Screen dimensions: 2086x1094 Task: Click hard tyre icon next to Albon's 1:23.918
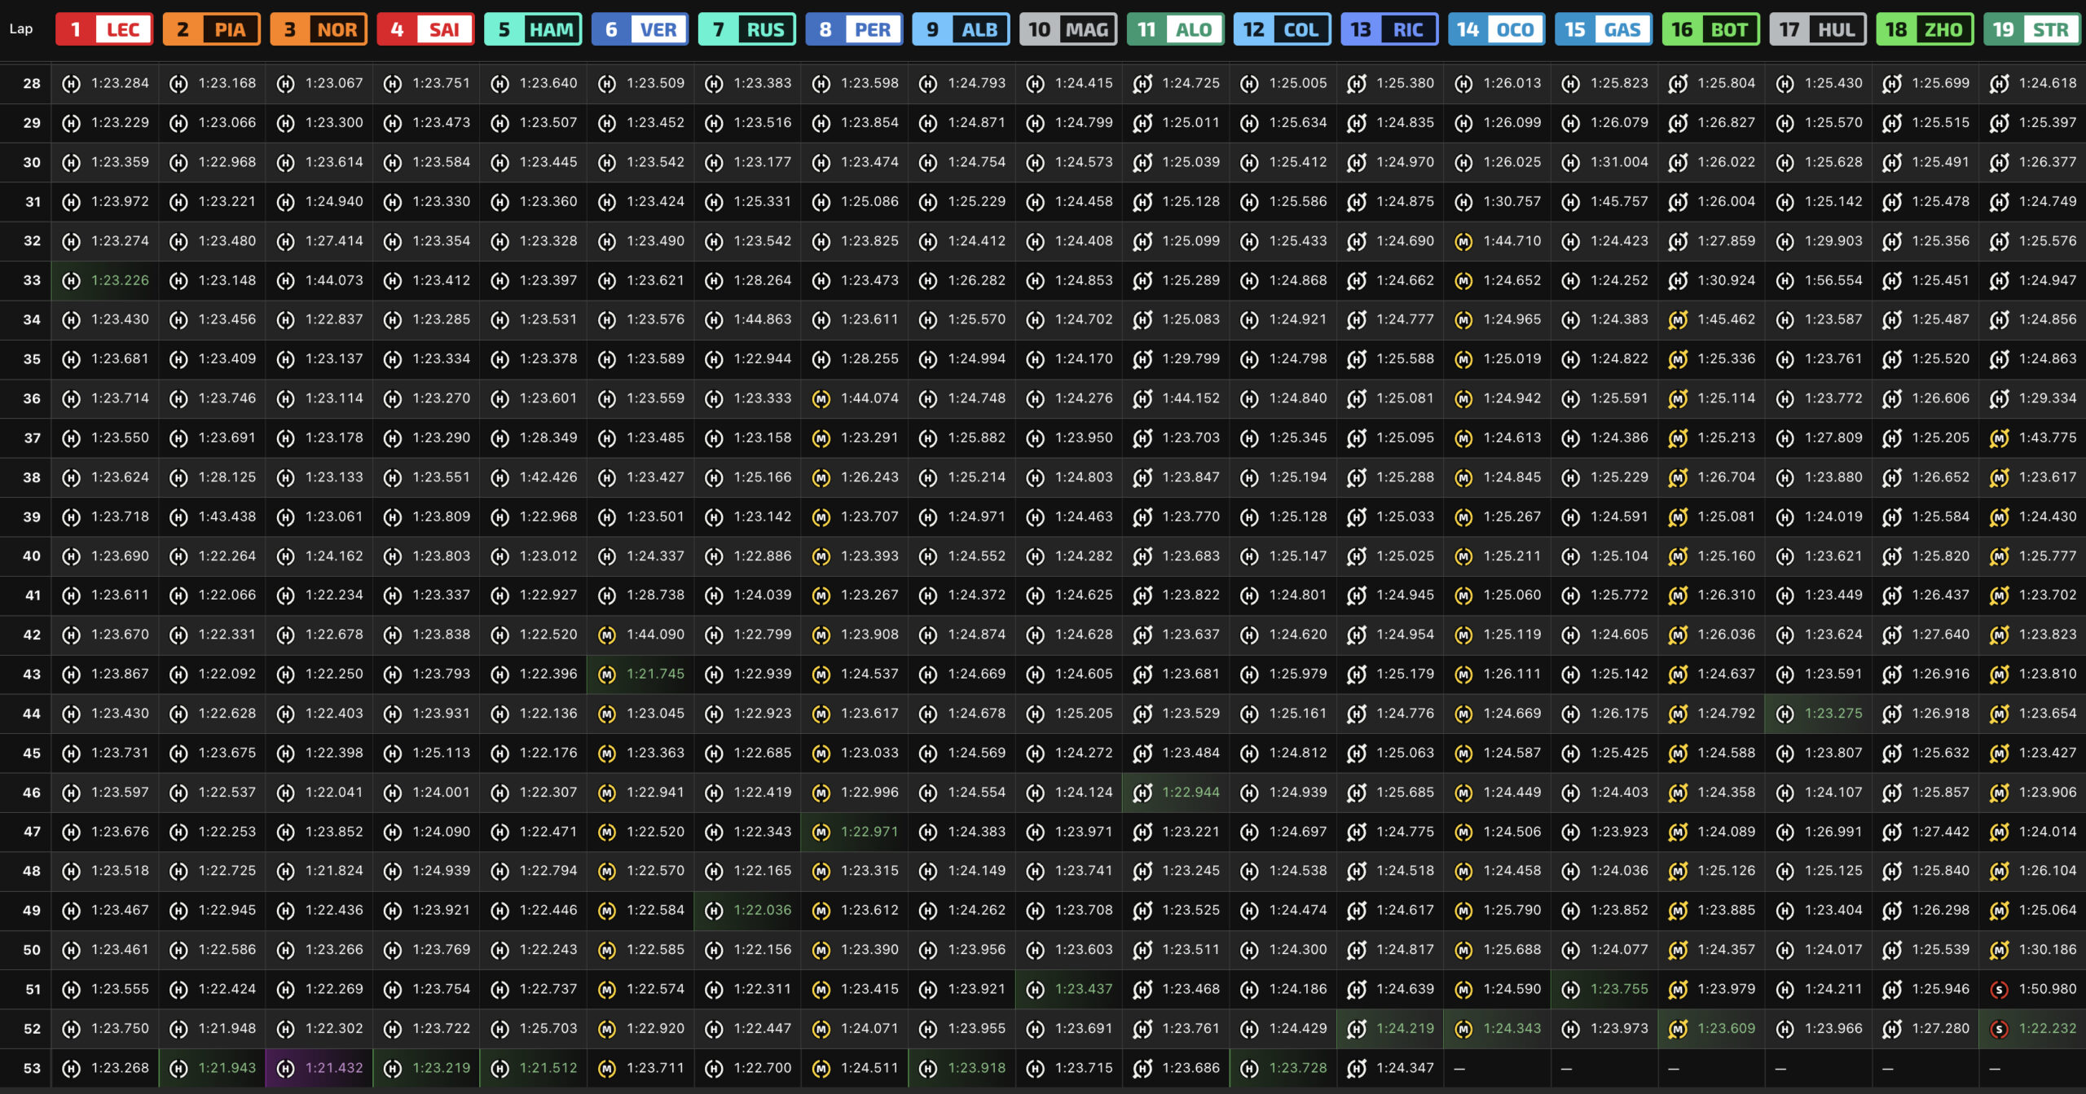click(928, 1068)
